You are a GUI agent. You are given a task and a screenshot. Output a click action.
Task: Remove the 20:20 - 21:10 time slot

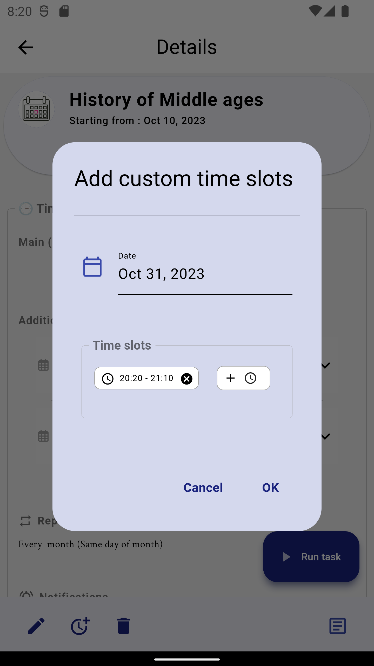(186, 379)
